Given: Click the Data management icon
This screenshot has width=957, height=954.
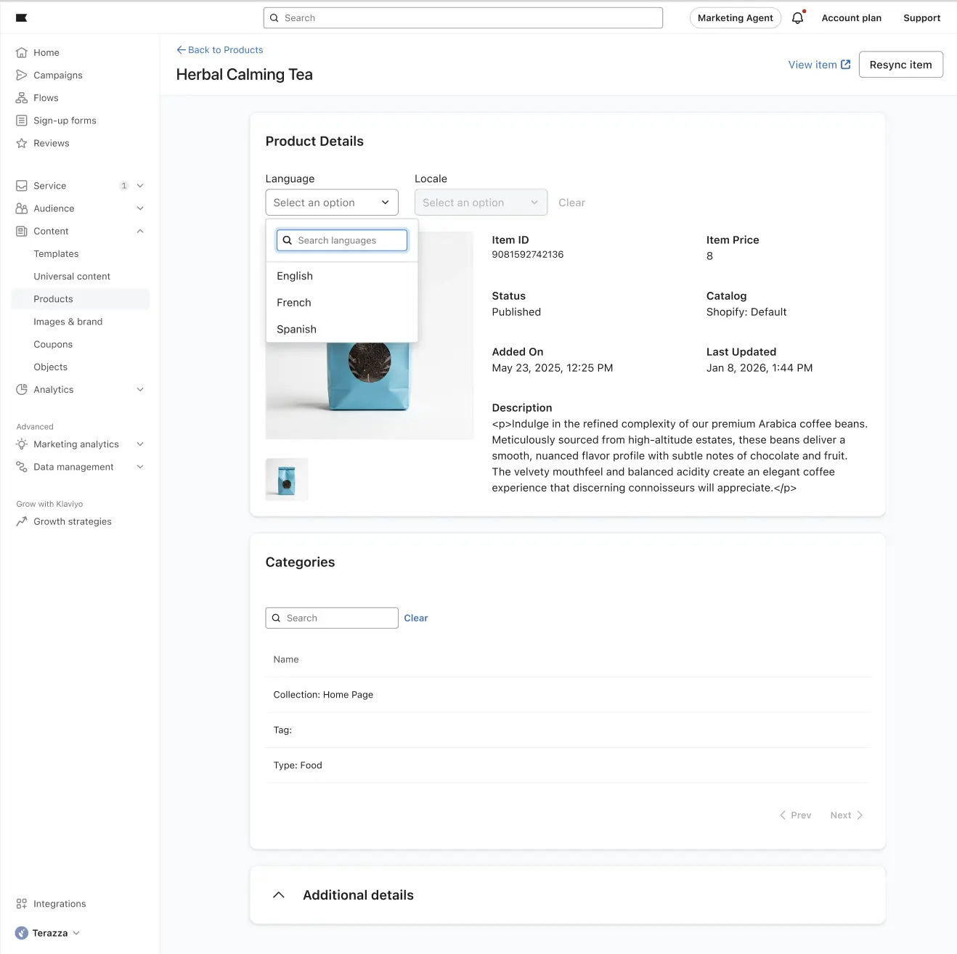Looking at the screenshot, I should point(22,467).
